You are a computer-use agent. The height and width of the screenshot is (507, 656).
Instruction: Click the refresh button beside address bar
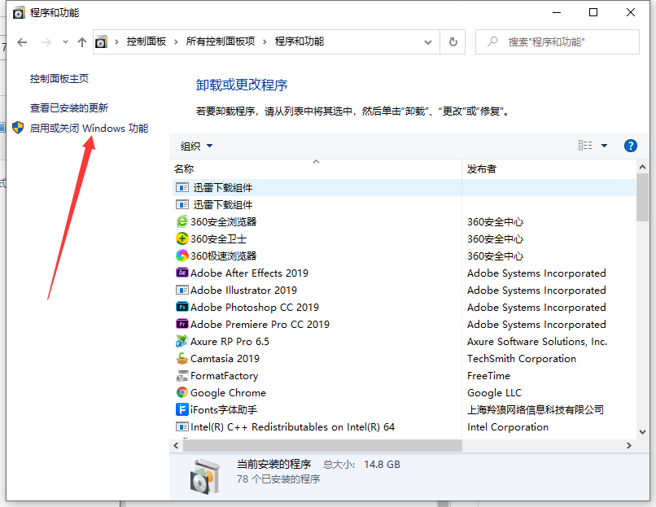(453, 42)
